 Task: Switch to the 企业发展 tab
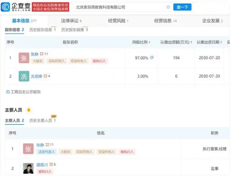(212, 21)
